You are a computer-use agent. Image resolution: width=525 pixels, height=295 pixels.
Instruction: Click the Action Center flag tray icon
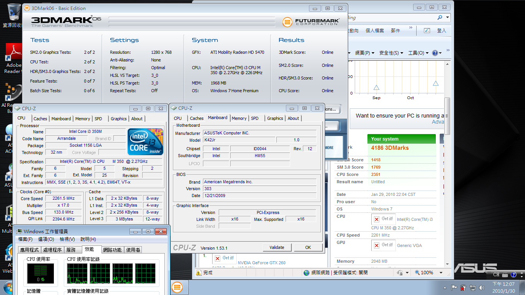tap(454, 287)
